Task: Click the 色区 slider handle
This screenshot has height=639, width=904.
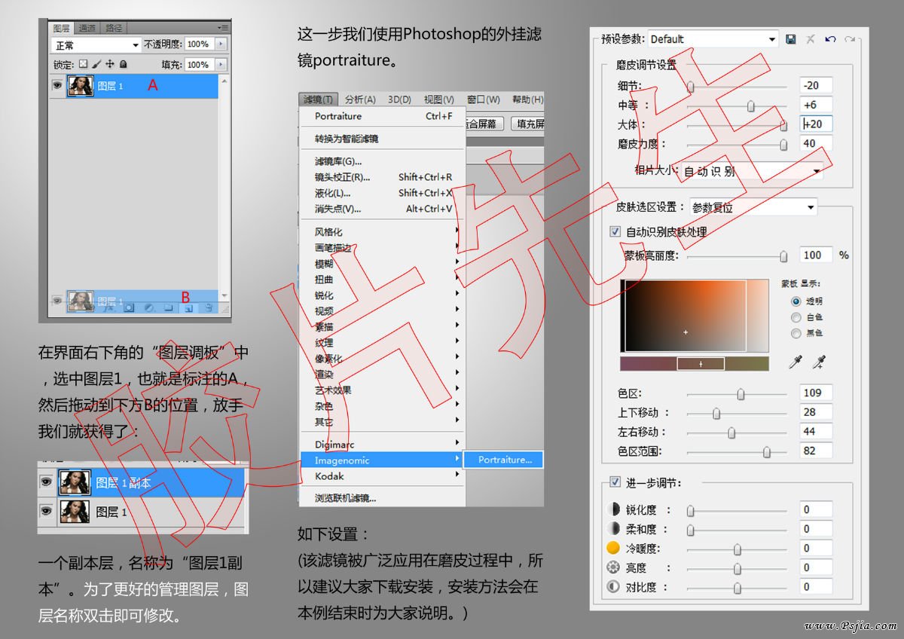Action: (741, 393)
